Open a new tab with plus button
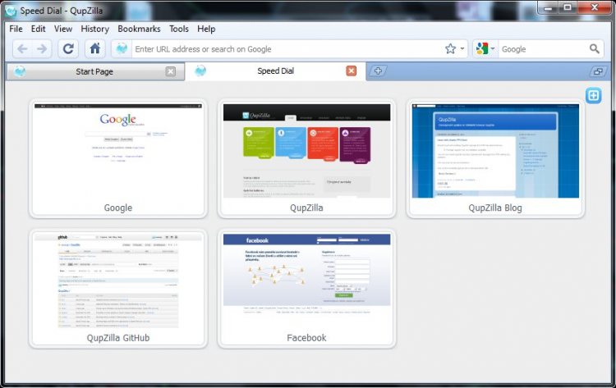The width and height of the screenshot is (616, 388). click(378, 71)
